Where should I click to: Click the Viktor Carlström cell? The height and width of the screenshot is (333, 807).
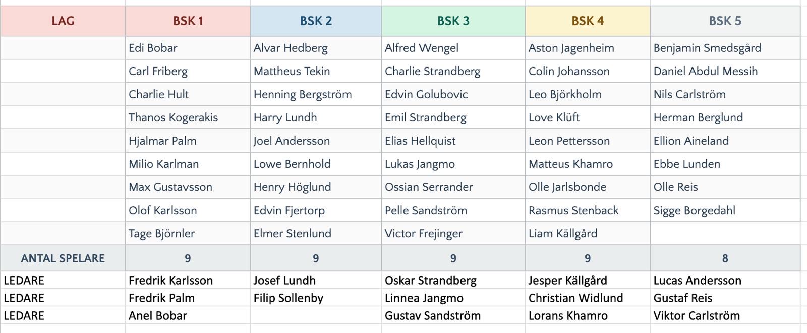(725, 315)
